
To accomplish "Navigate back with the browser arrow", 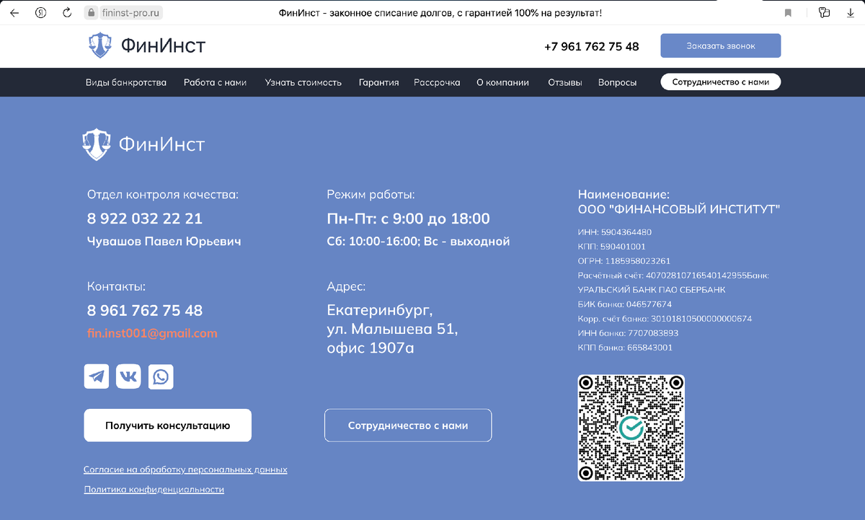I will point(14,12).
